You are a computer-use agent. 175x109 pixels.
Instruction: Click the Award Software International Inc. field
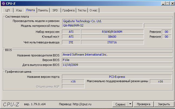click(117, 54)
